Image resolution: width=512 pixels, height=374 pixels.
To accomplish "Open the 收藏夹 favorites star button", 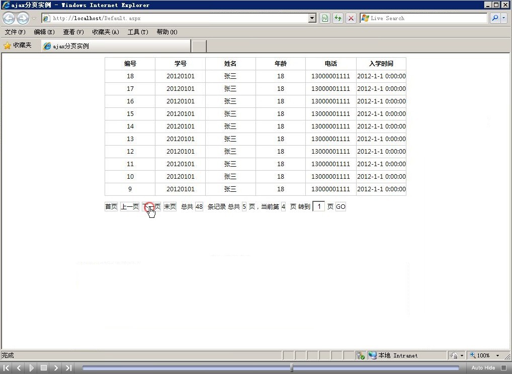I will (x=18, y=46).
